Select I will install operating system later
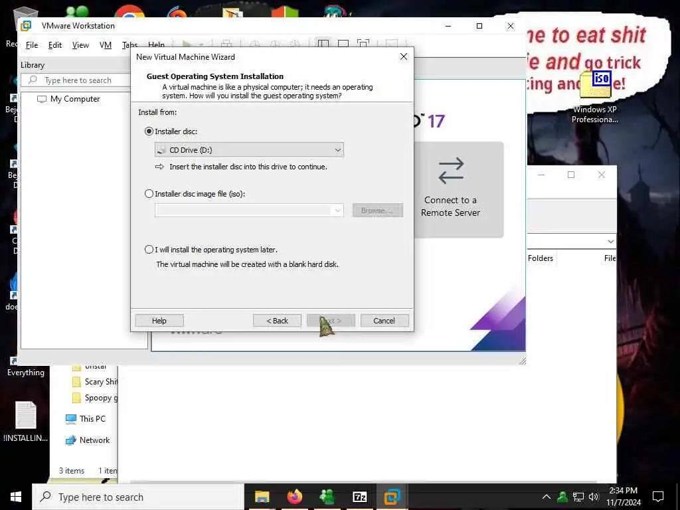Image resolution: width=680 pixels, height=510 pixels. pos(149,250)
